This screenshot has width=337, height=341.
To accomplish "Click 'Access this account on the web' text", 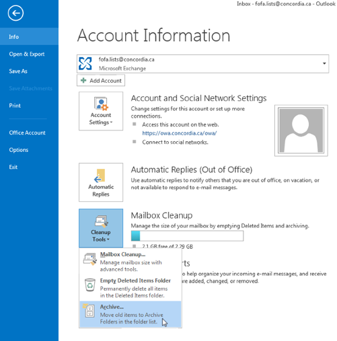I will click(x=180, y=124).
